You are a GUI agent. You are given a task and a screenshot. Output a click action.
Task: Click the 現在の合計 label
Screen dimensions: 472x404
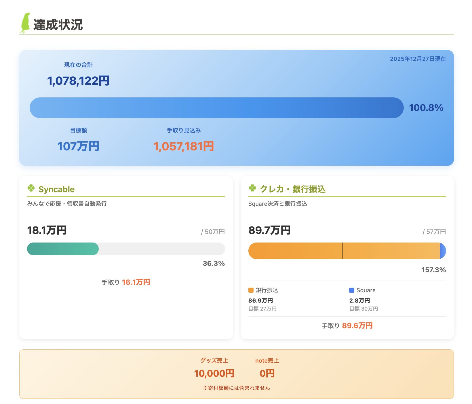[78, 65]
